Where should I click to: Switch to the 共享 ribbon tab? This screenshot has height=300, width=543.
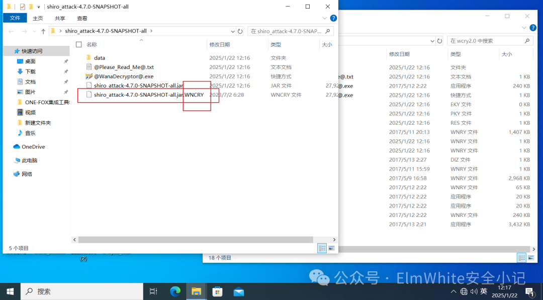60,19
